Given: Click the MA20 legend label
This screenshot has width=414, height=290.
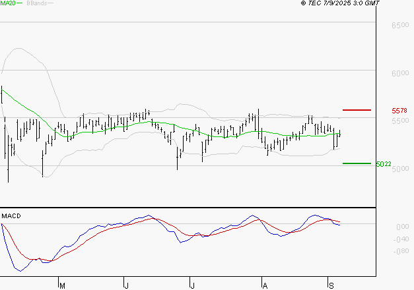Looking at the screenshot, I should (7, 3).
